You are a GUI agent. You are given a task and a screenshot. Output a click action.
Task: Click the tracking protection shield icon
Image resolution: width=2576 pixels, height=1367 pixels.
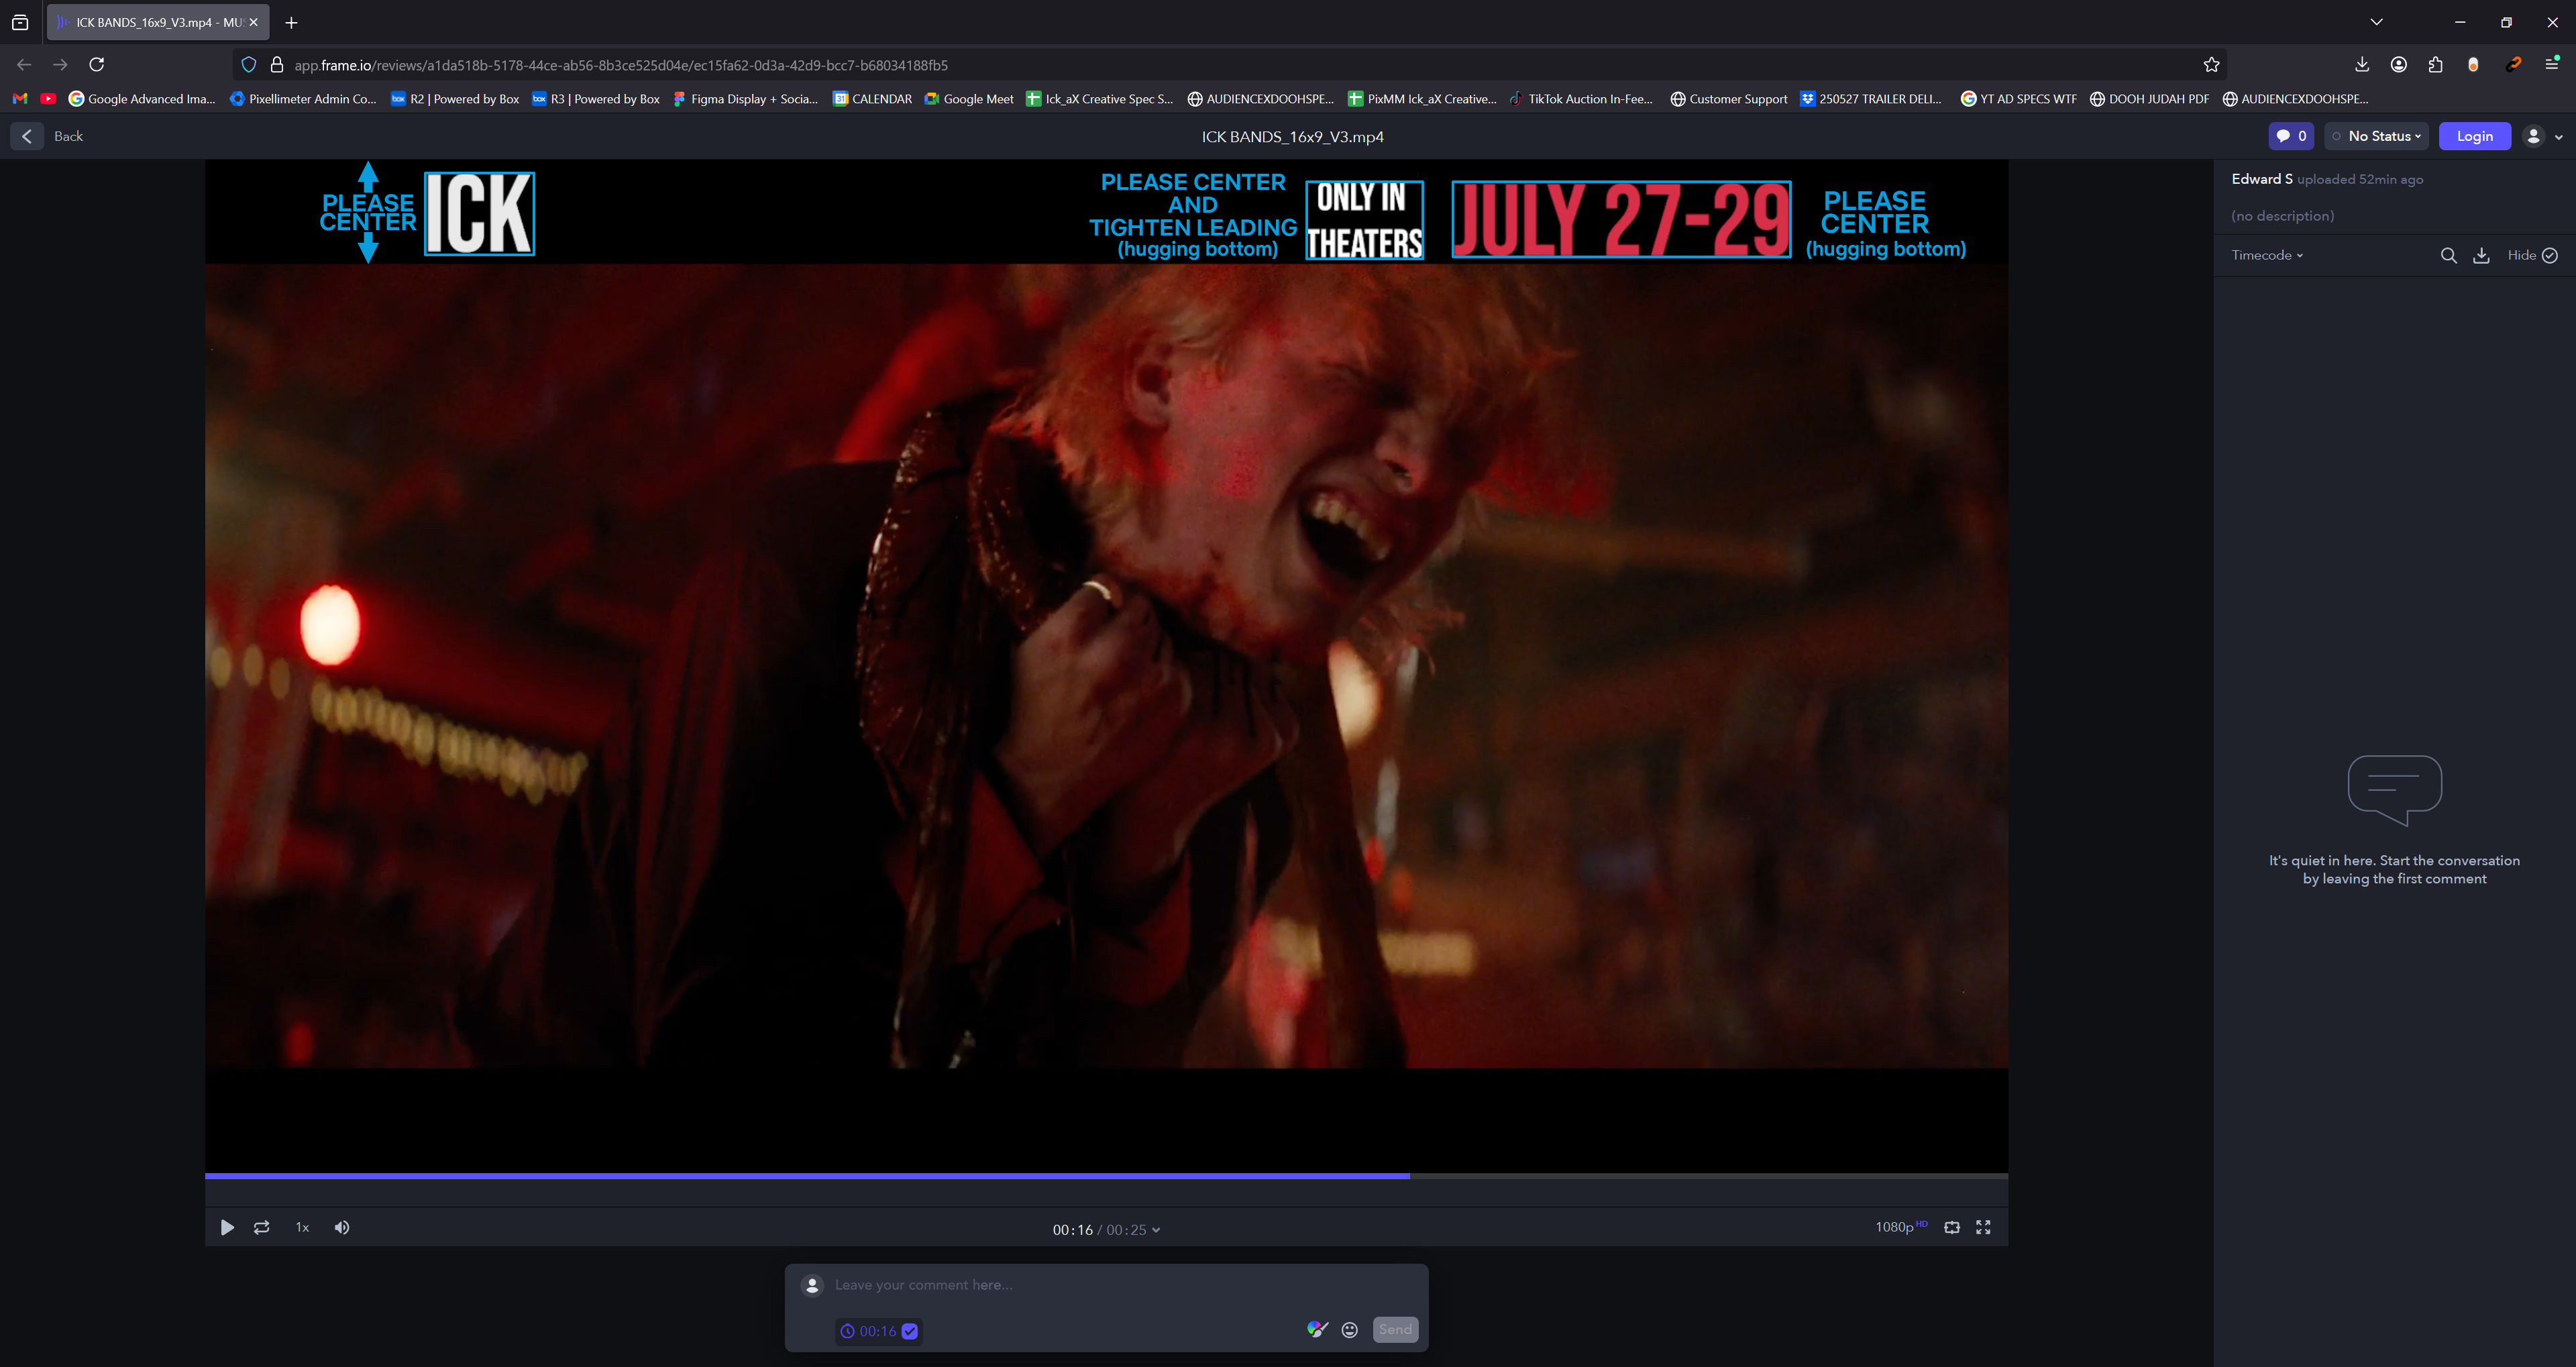(249, 65)
